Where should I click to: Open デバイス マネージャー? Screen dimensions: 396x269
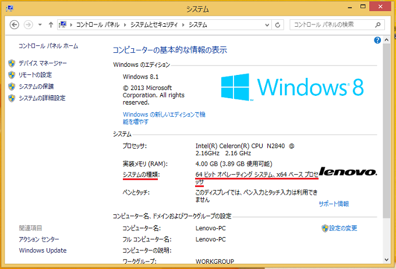[43, 63]
